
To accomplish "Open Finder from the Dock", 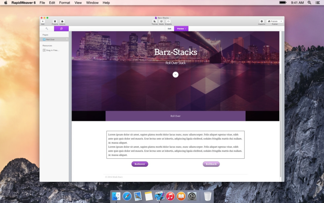I will click(x=116, y=196).
